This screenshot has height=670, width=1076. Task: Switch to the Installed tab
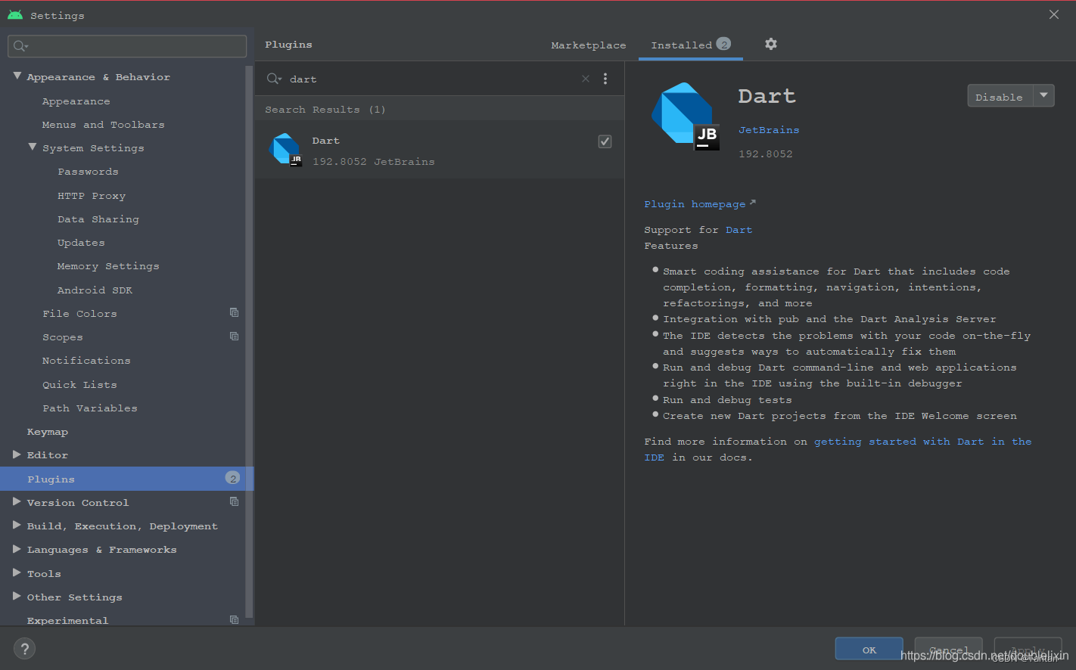tap(691, 45)
